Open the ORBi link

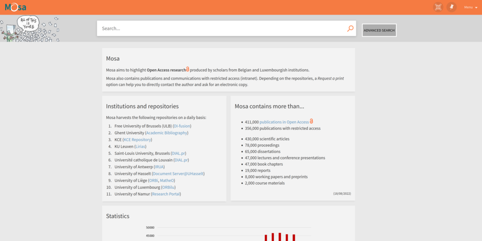point(153,180)
